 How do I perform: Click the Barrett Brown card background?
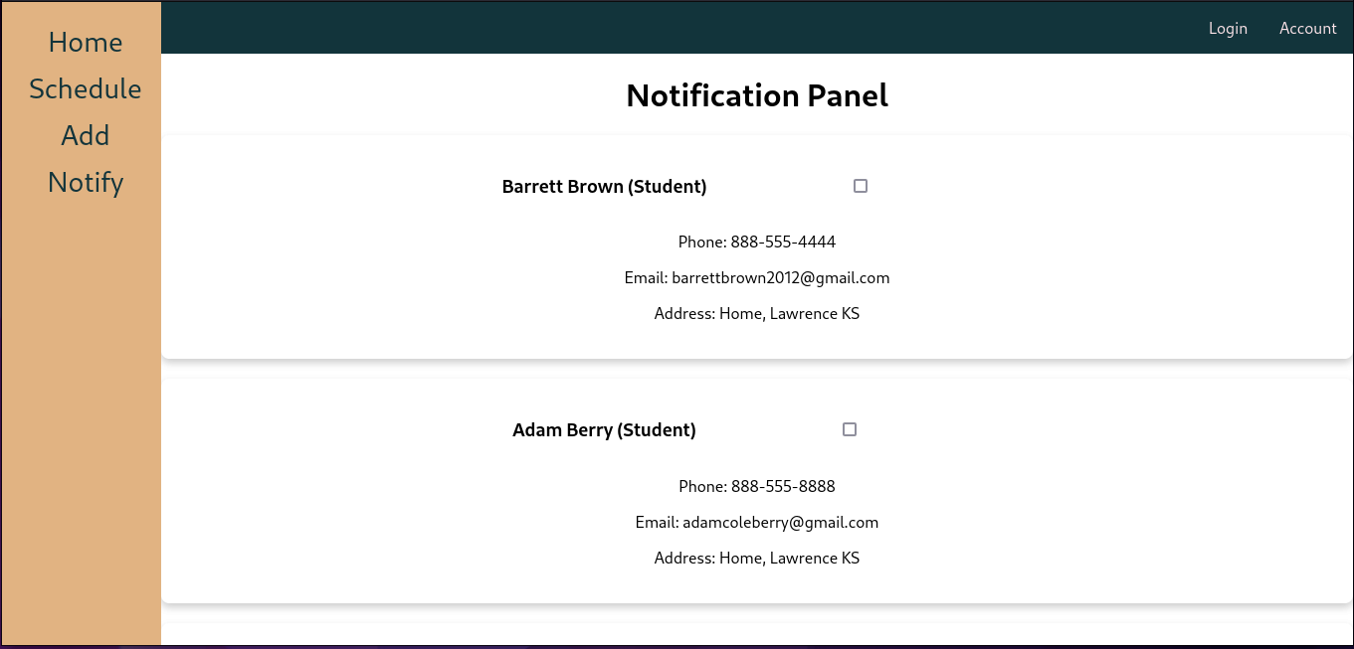[x=1094, y=248]
